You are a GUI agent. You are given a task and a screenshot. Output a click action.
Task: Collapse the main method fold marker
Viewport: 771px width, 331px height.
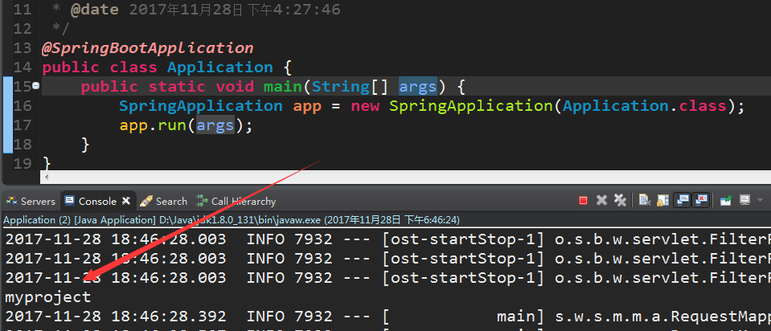36,86
